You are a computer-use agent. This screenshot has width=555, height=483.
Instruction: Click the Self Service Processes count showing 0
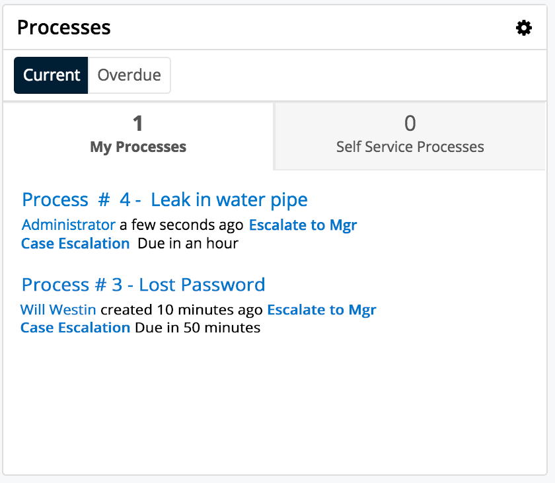tap(410, 124)
